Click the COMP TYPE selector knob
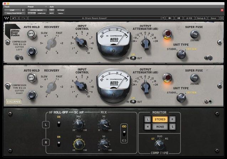 (x=159, y=145)
